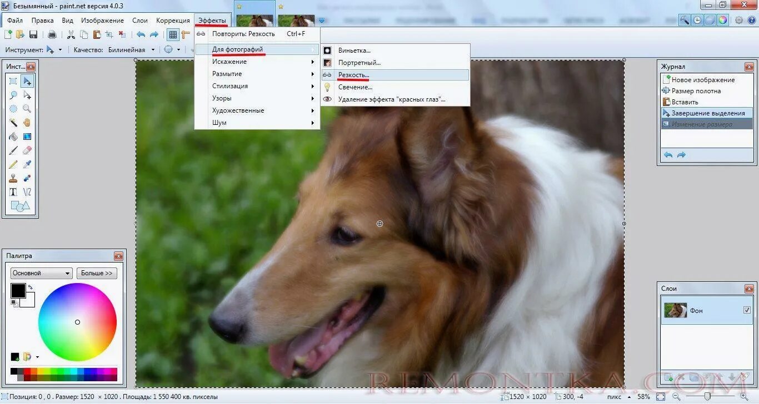Click the Больше >> button

(97, 273)
